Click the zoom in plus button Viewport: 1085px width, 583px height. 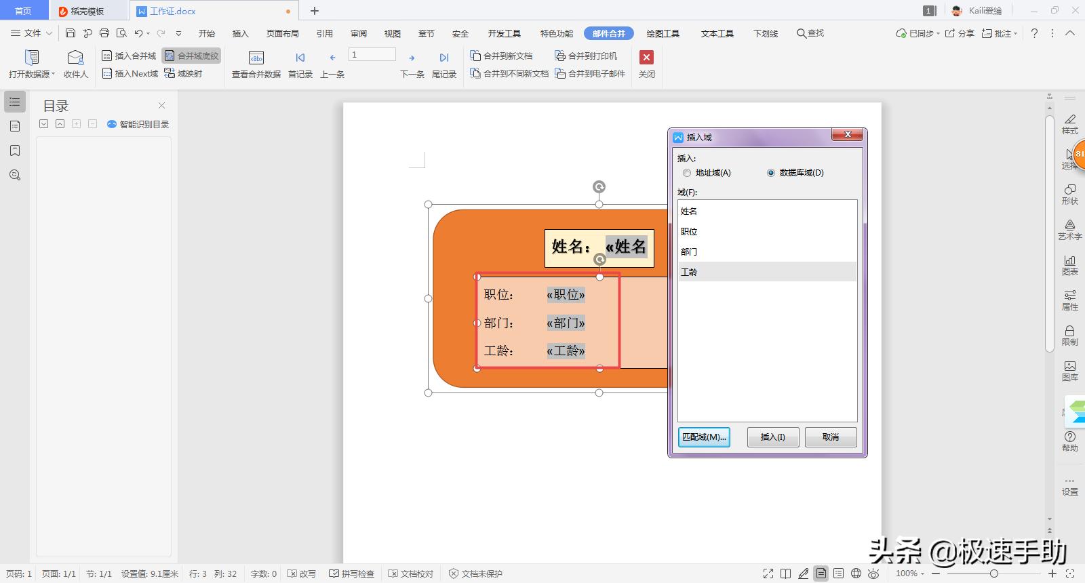coord(1052,574)
